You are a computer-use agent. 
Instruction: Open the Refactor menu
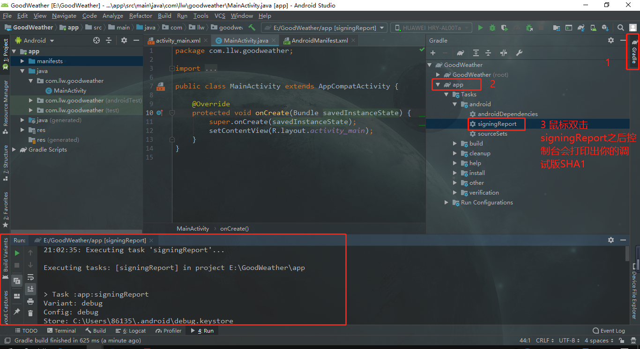tap(141, 15)
